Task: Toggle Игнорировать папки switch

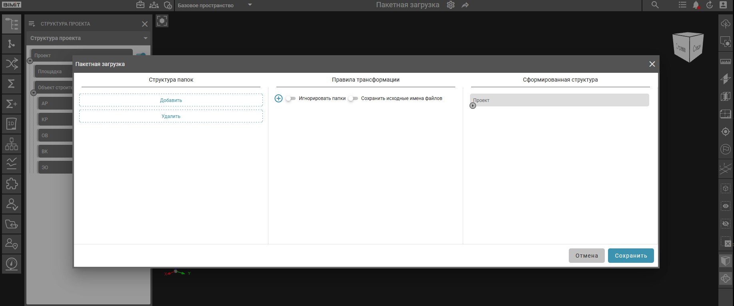Action: click(290, 98)
